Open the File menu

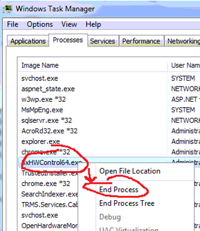(x=13, y=24)
